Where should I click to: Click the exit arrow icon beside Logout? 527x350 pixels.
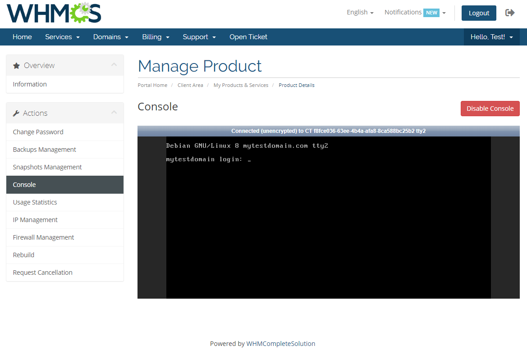[x=510, y=13]
